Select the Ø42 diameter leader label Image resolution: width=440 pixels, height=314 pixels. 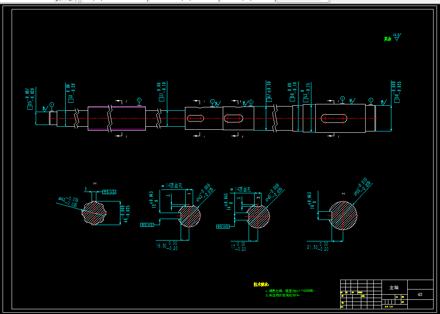(x=68, y=202)
